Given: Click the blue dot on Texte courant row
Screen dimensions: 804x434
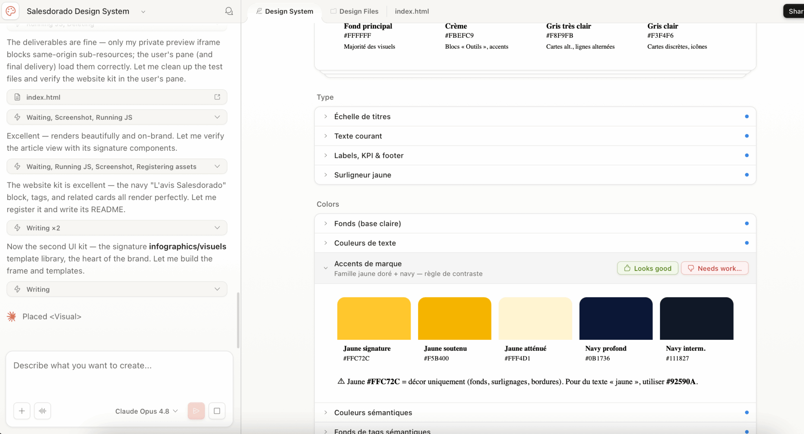Looking at the screenshot, I should [x=747, y=136].
